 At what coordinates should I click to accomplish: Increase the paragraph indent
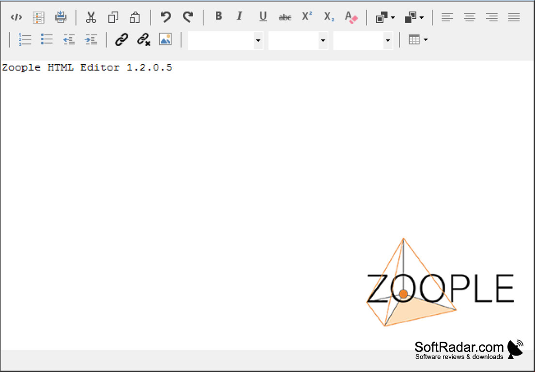click(91, 40)
